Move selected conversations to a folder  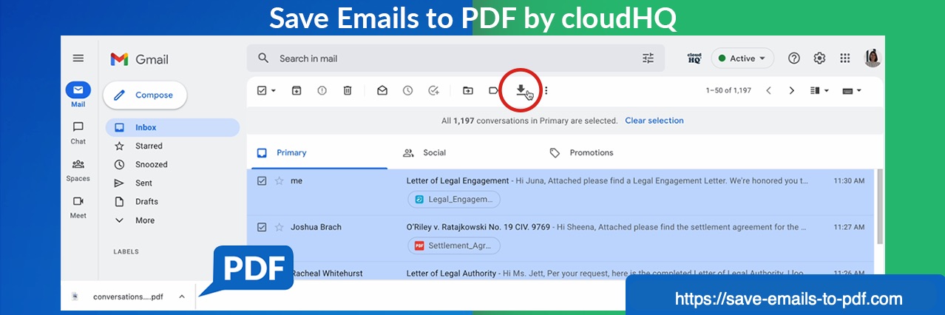click(468, 90)
